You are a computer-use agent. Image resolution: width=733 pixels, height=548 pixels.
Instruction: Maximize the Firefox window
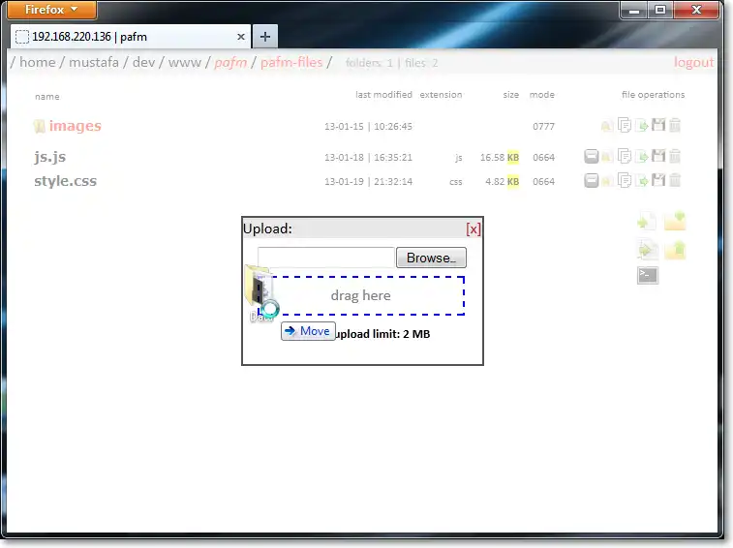(660, 10)
